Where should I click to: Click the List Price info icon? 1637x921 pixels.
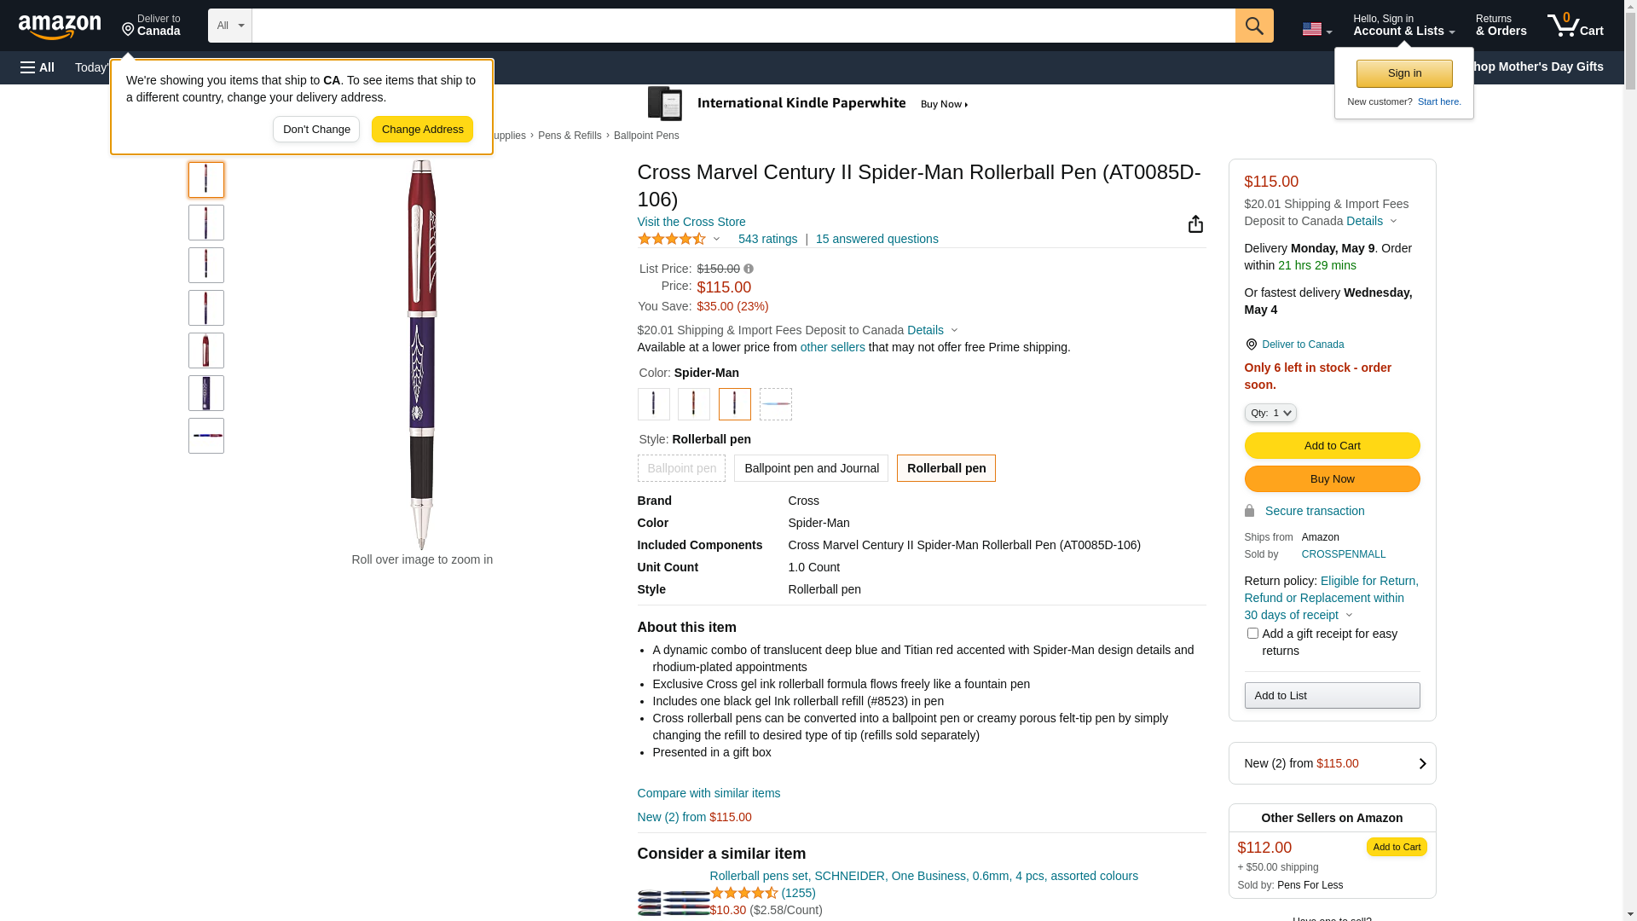pyautogui.click(x=749, y=269)
